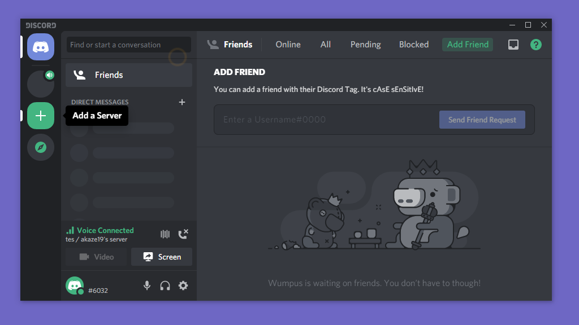Toggle noise suppression waveform icon

click(165, 234)
